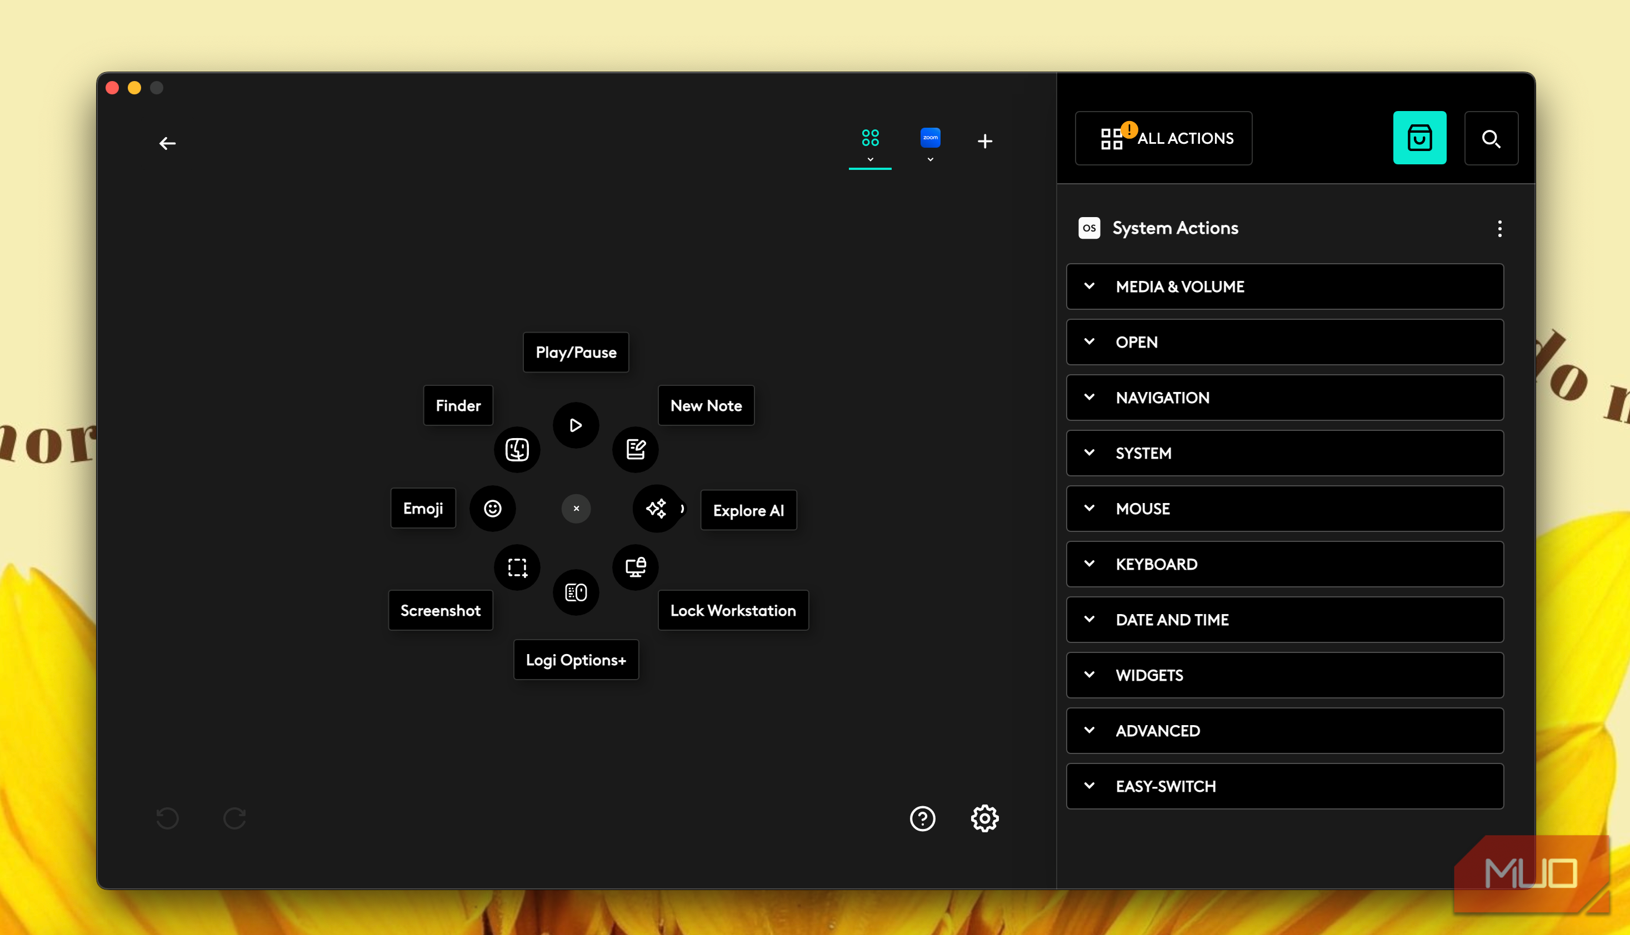Expand the MEDIA & VOLUME section
This screenshot has width=1630, height=935.
pos(1284,286)
